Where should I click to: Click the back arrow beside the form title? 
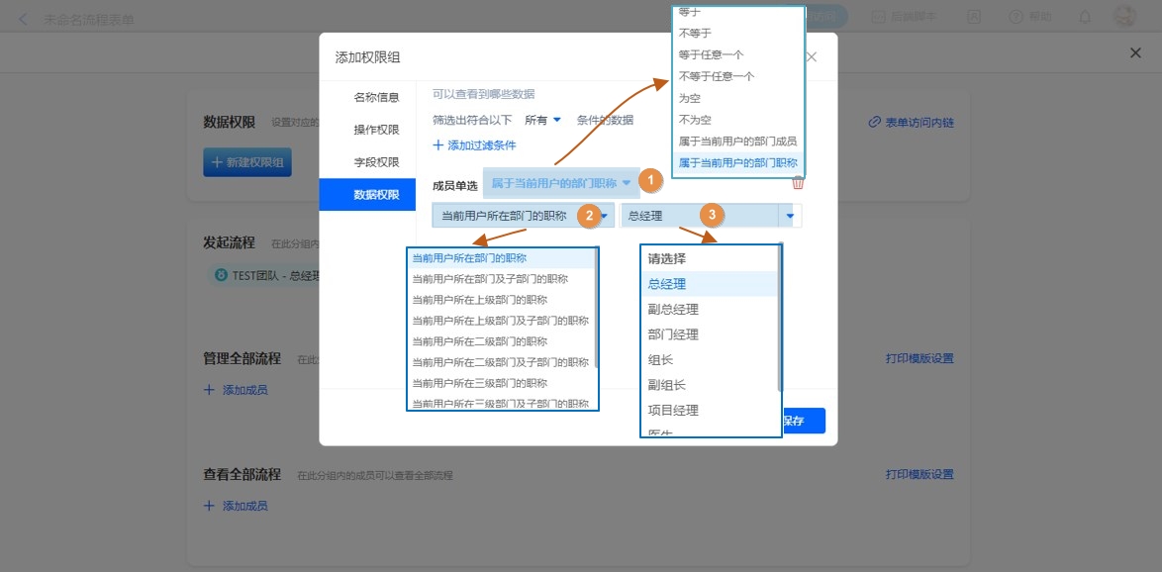pyautogui.click(x=24, y=20)
